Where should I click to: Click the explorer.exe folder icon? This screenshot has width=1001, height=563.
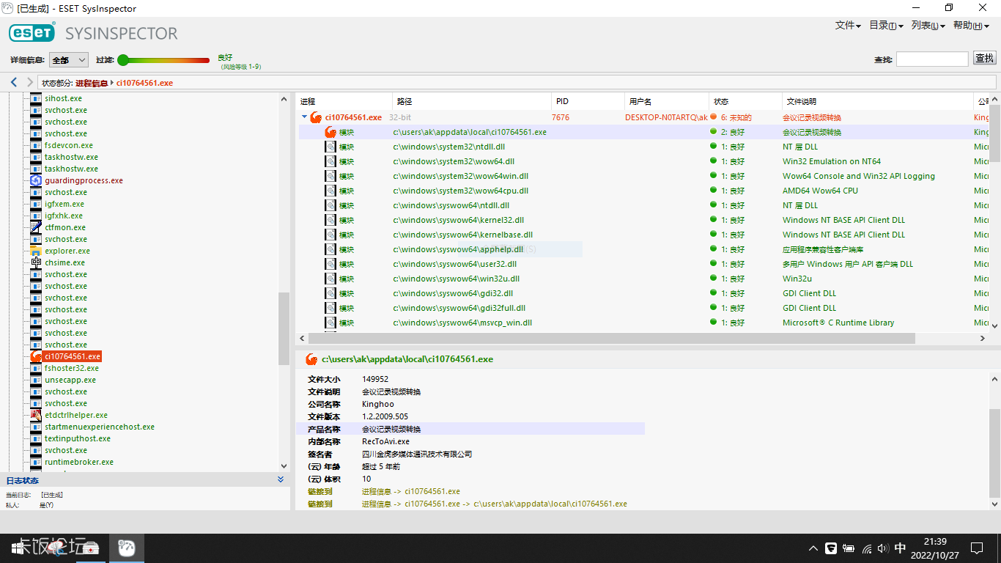(x=36, y=251)
